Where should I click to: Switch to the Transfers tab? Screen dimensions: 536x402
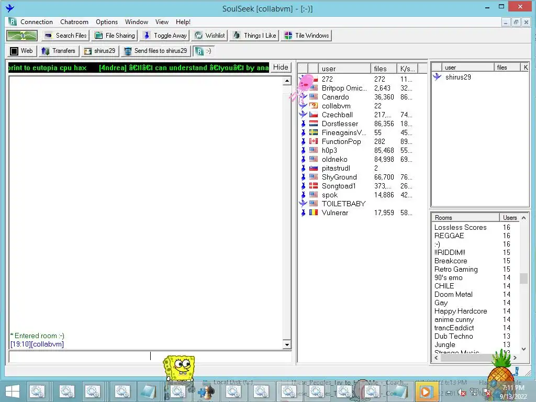click(x=59, y=51)
